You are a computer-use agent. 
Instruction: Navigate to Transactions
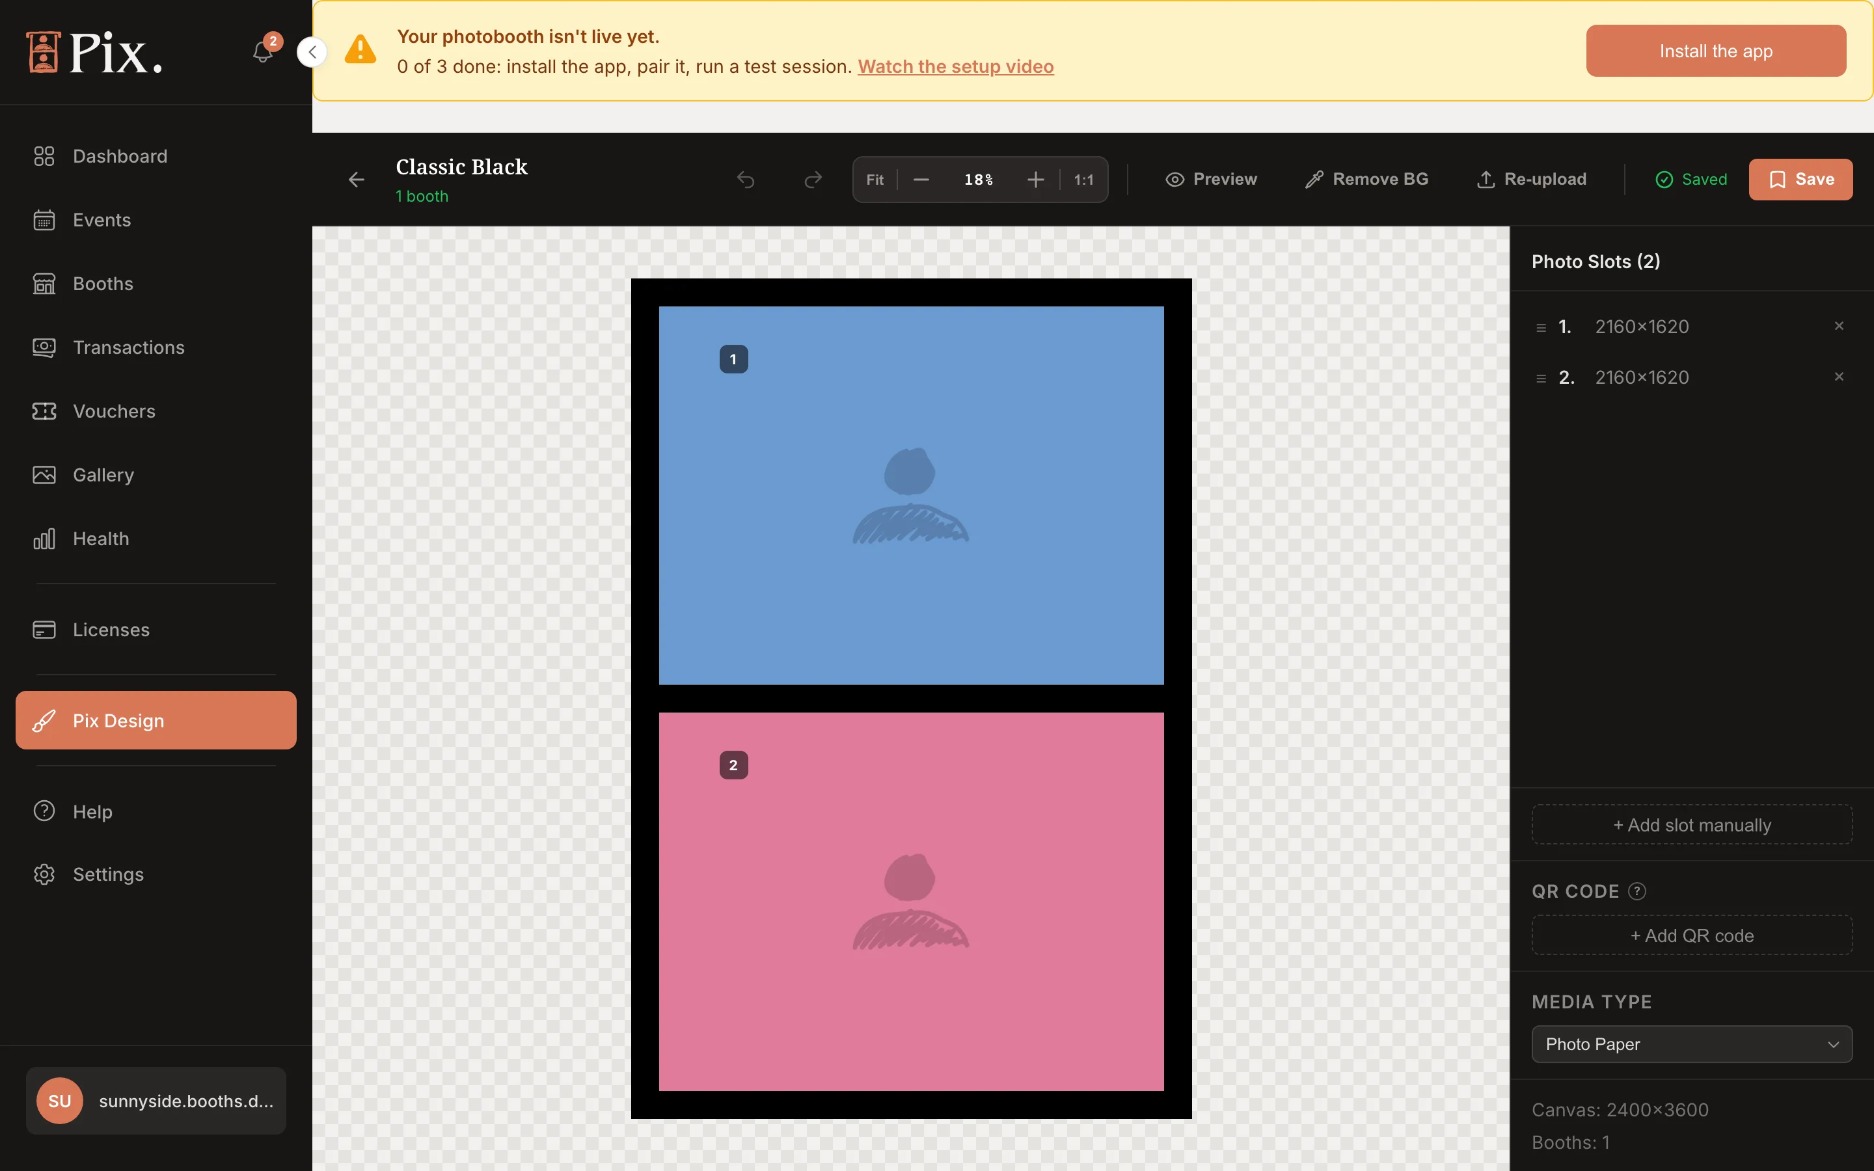[x=156, y=348]
